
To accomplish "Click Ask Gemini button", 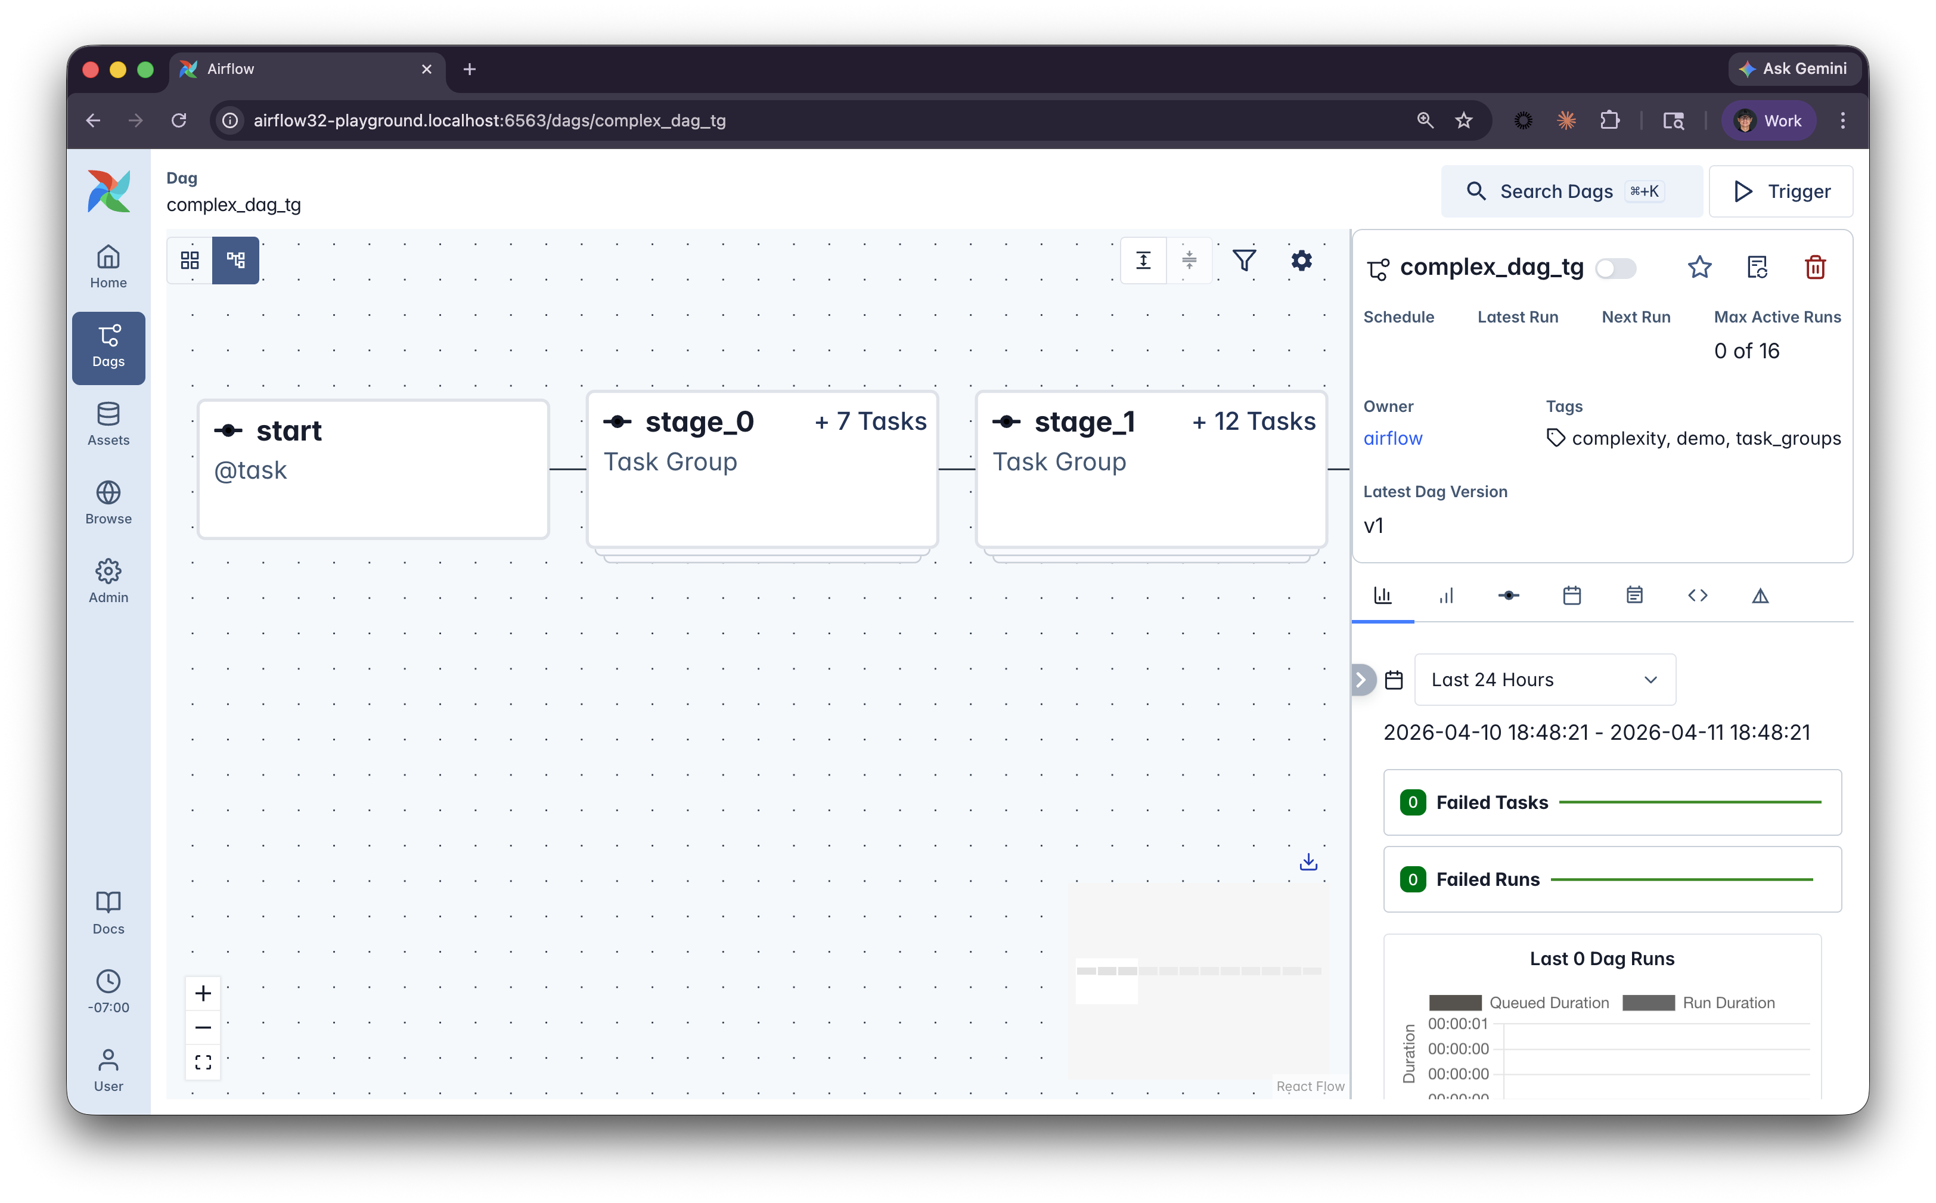I will 1793,69.
